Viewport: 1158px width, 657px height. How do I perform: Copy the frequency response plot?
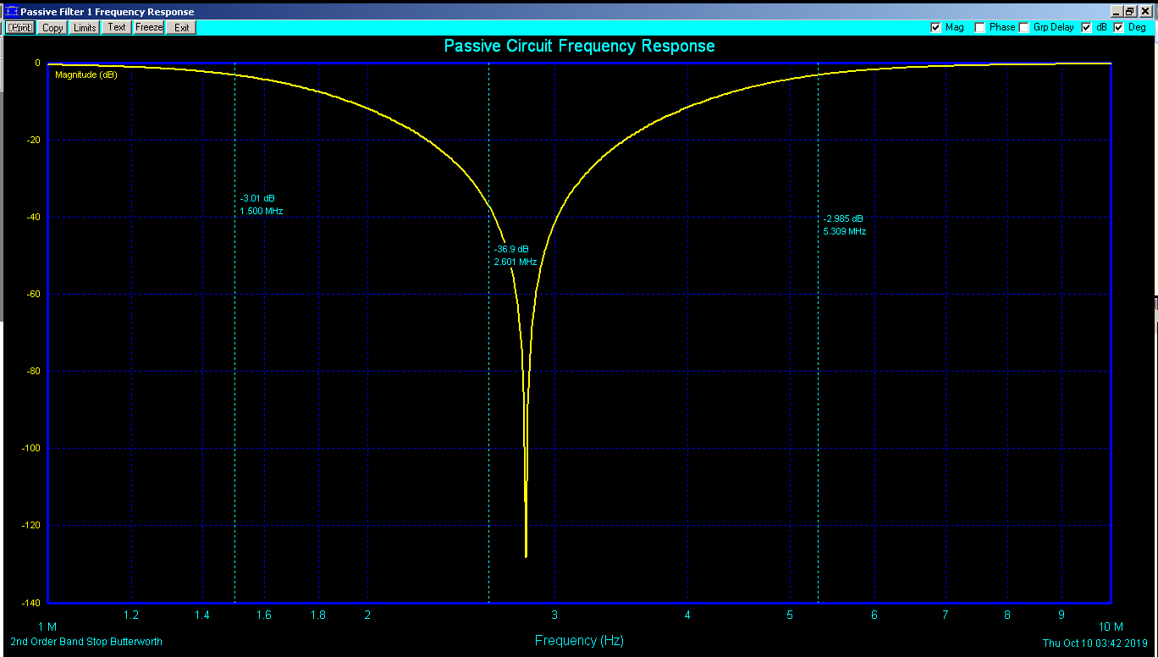coord(52,27)
